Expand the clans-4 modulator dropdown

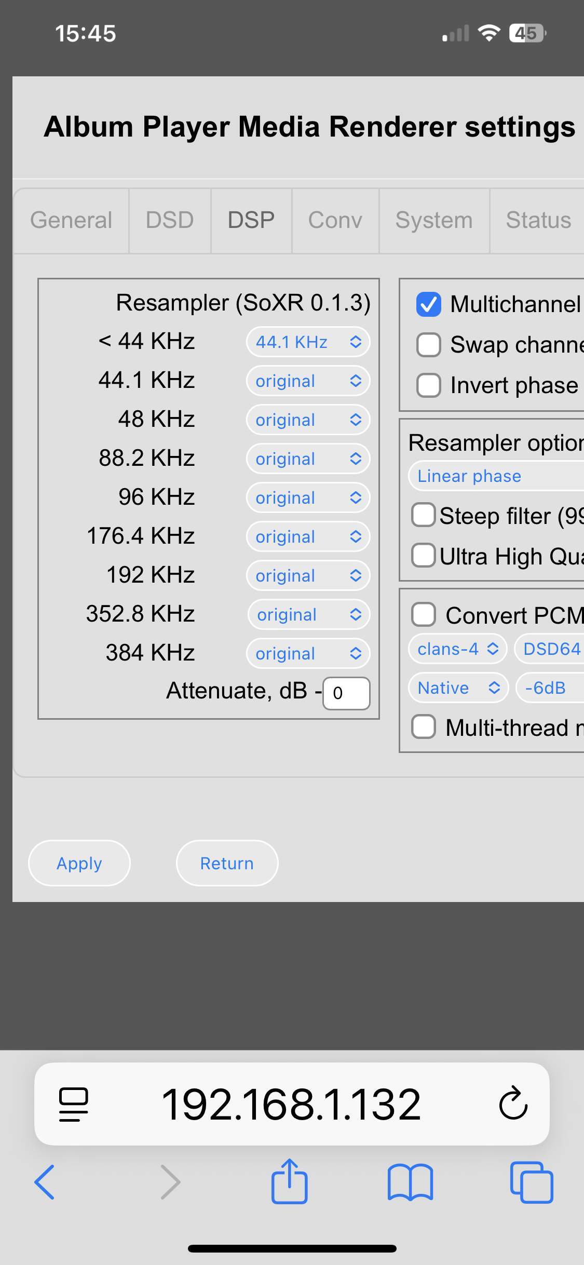(457, 649)
